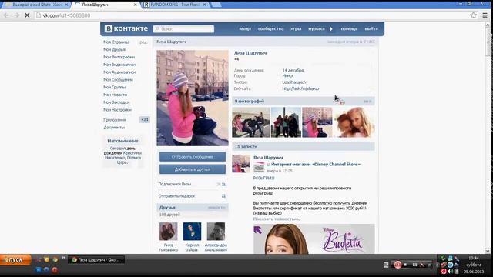493x277 pixels.
Task: Open Мои Аудиозаписи in the left sidebar
Action: (119, 72)
